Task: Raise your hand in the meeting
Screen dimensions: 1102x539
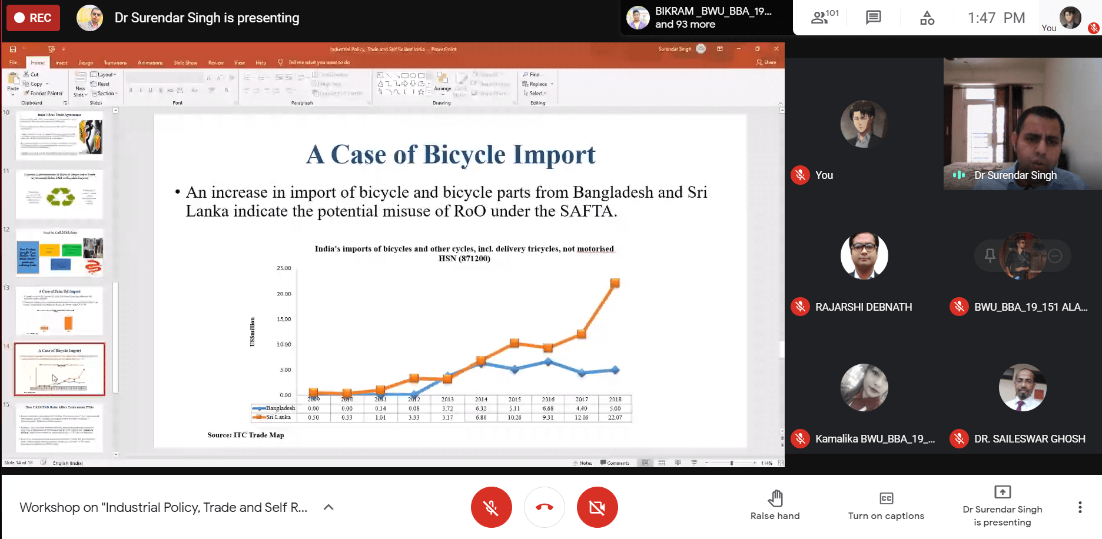Action: point(775,506)
